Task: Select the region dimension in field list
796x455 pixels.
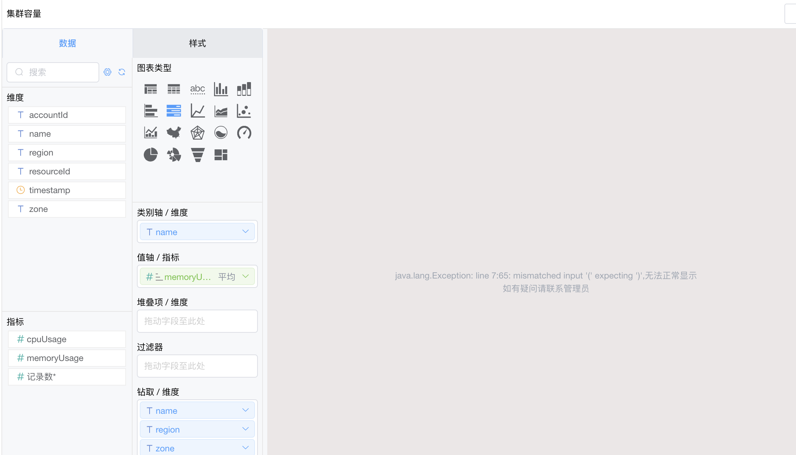Action: [x=67, y=153]
